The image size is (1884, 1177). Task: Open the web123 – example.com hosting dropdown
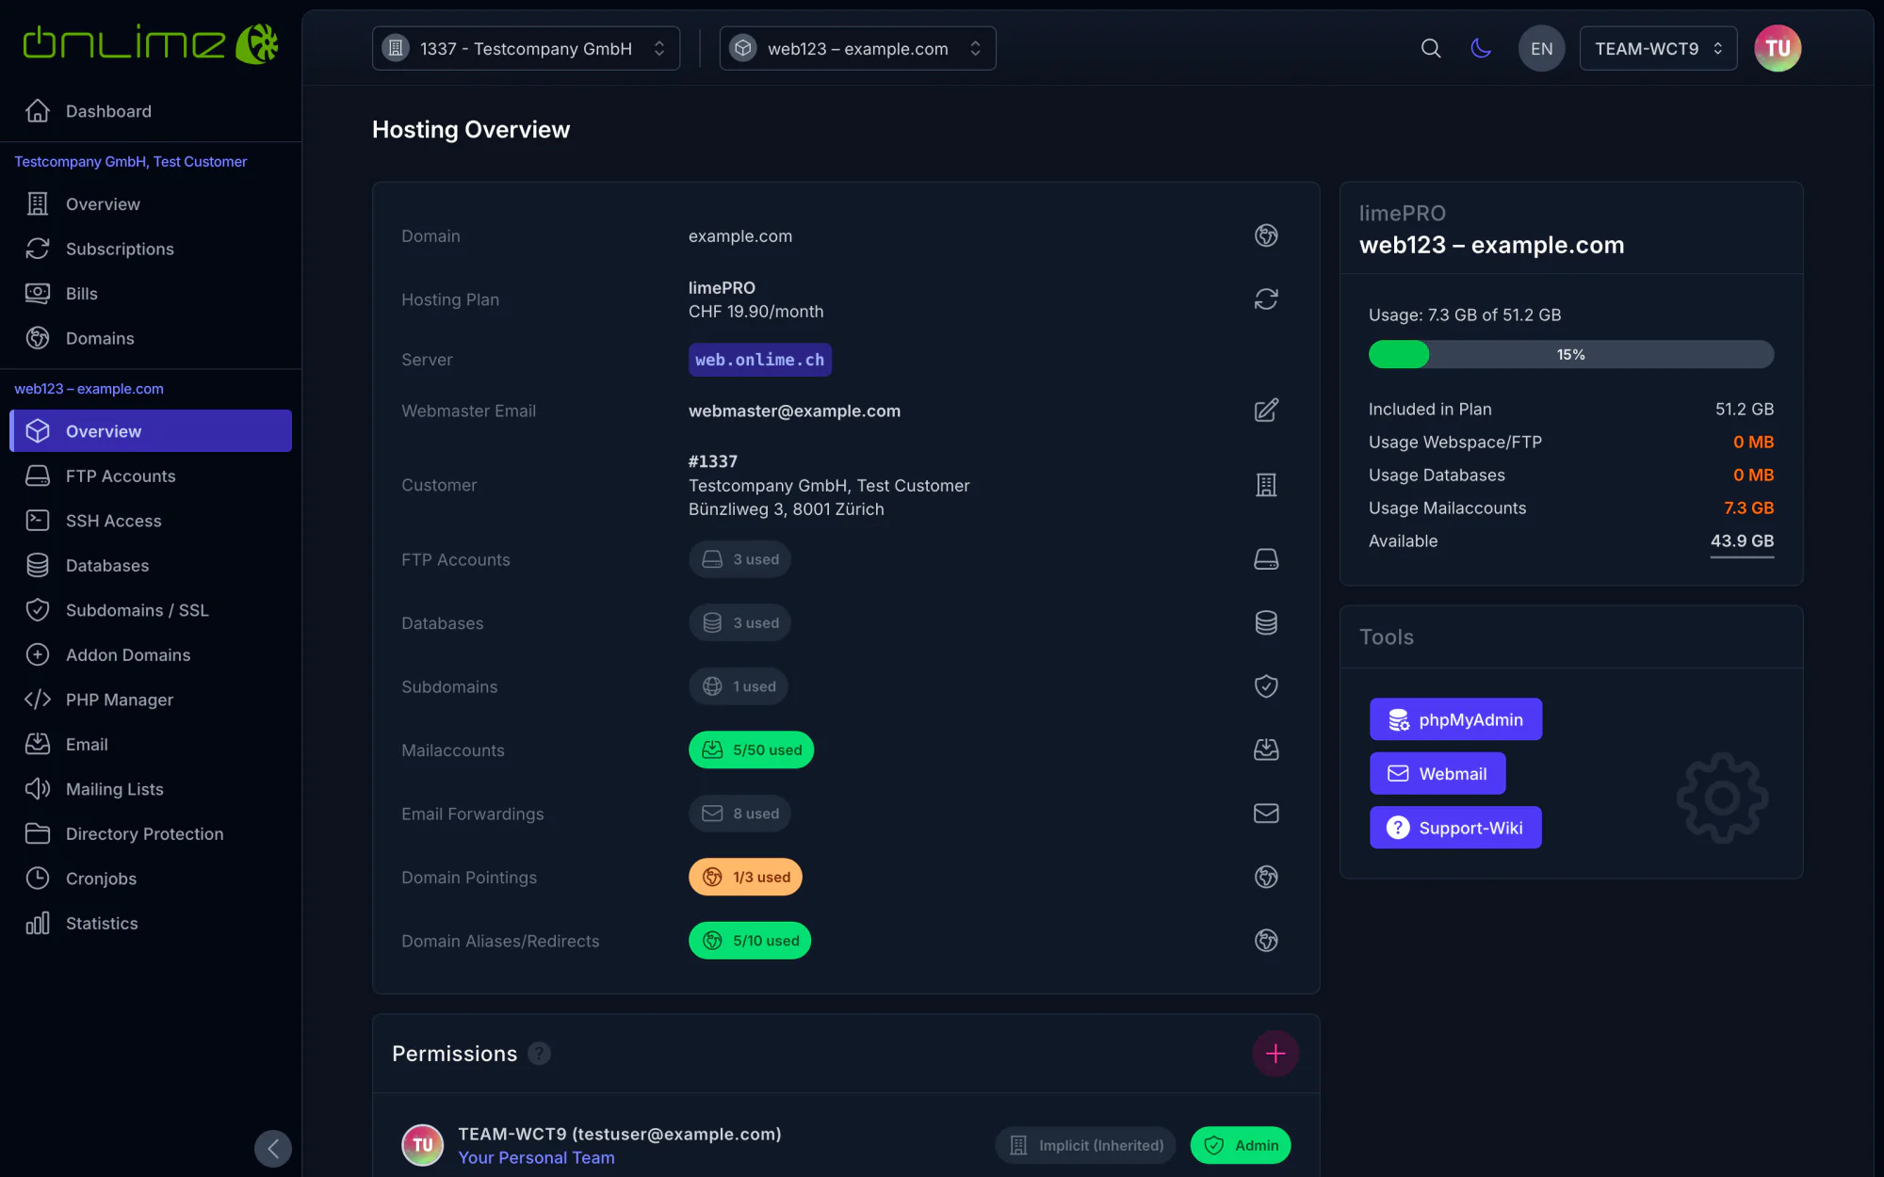click(857, 48)
